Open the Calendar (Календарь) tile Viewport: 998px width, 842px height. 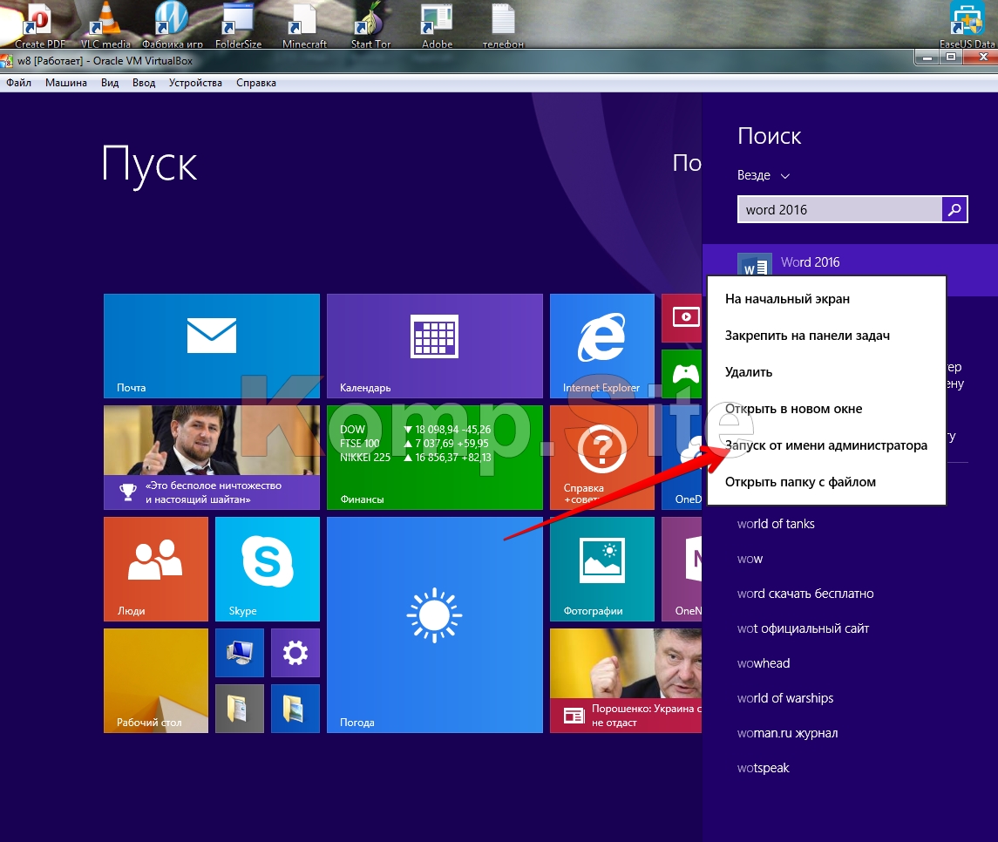click(435, 345)
